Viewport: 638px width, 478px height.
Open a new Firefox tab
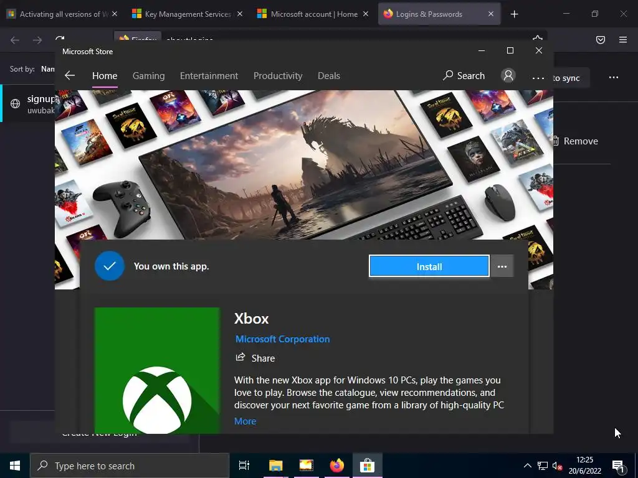514,14
